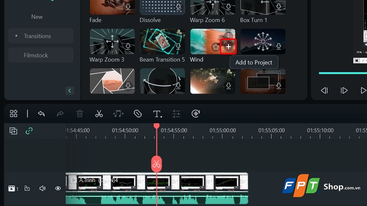This screenshot has width=367, height=206.
Task: Favorite the Wind transition with star icon
Action: coord(216,47)
